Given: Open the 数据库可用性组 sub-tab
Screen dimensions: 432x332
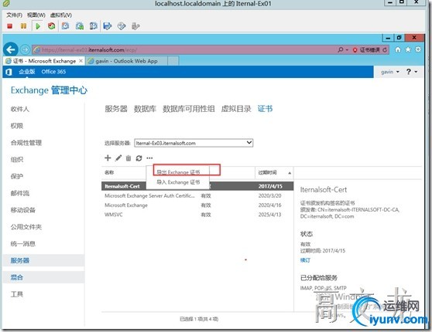Looking at the screenshot, I should point(189,109).
